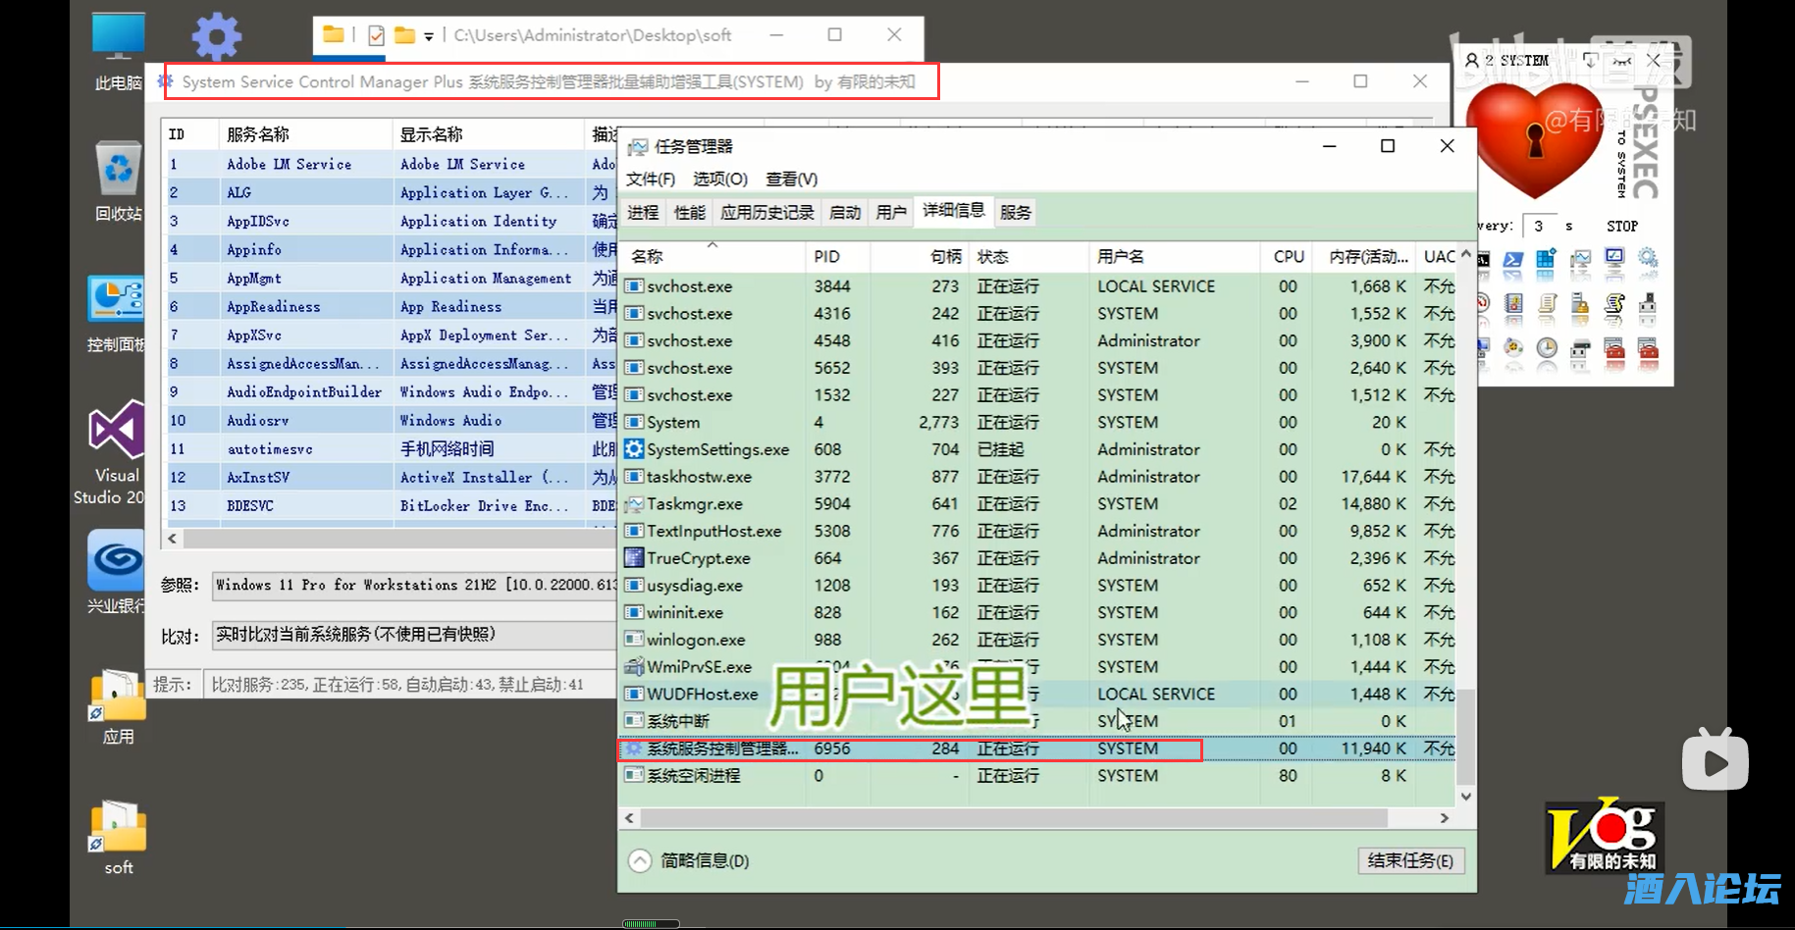Screen dimensions: 1795x930
Task: Select the TrueCrypt.exe process row
Action: coord(698,558)
